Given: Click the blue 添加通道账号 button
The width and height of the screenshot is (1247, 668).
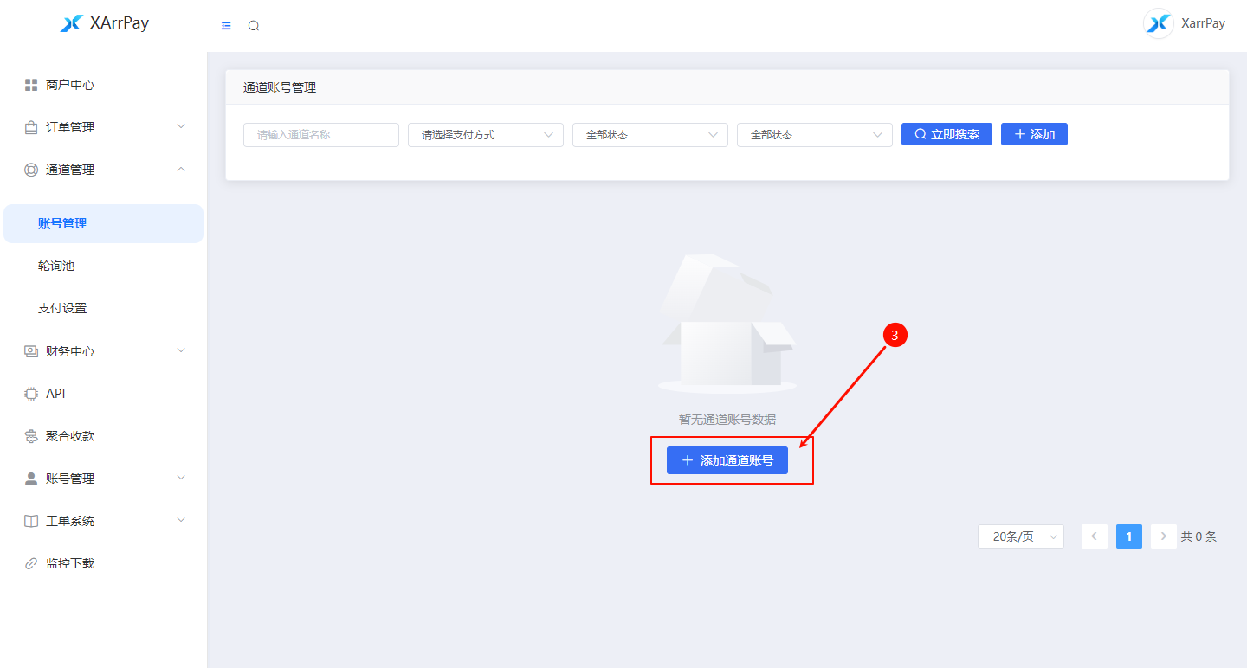Looking at the screenshot, I should [x=727, y=460].
